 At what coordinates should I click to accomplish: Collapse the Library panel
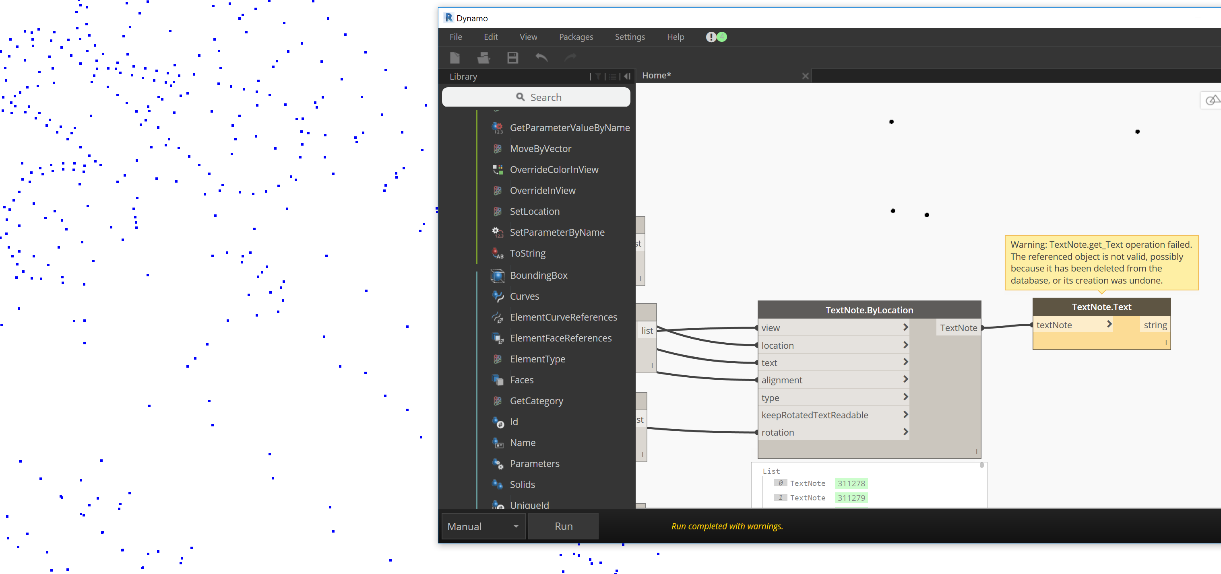pos(627,76)
